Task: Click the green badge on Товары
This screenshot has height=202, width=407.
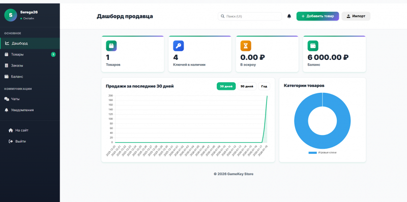Action: coord(53,54)
